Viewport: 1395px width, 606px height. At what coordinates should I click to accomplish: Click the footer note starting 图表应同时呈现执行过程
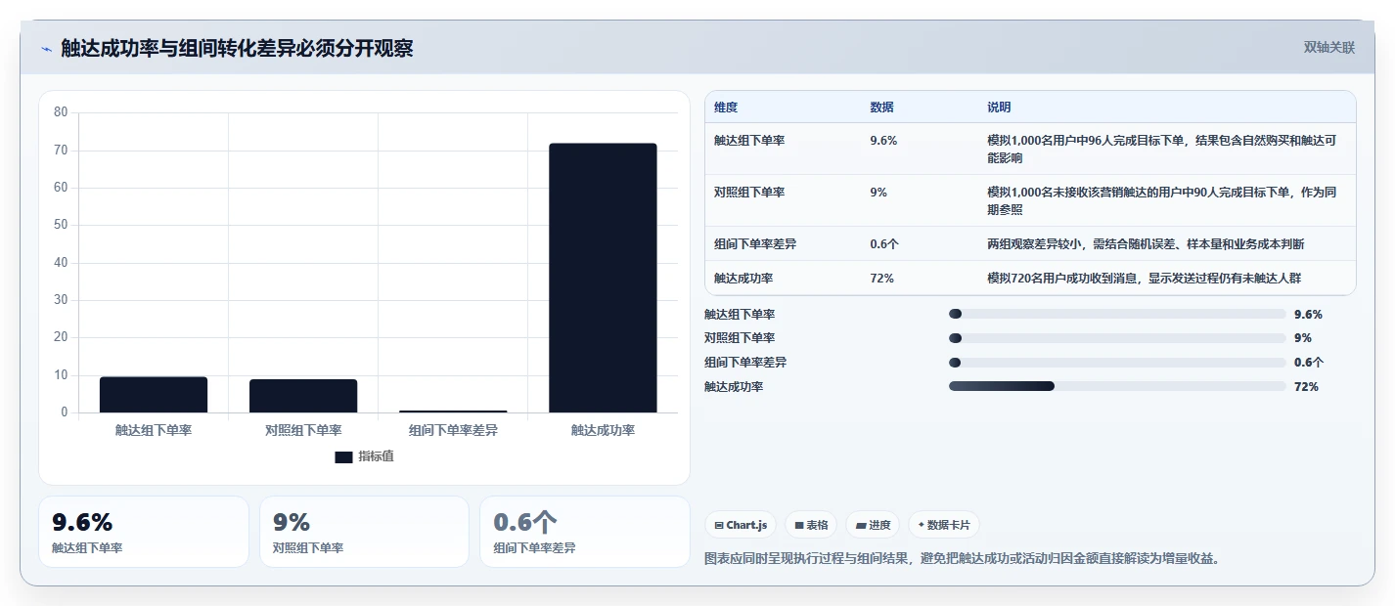[x=962, y=558]
